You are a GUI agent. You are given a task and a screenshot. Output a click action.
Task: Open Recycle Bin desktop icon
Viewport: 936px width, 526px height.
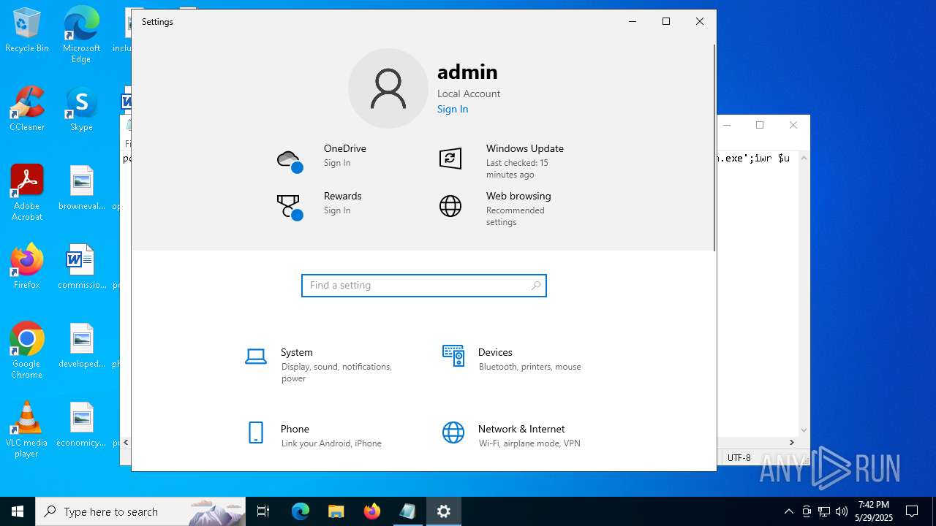pos(27,31)
